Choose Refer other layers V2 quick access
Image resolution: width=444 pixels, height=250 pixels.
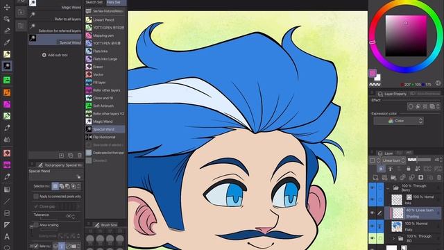coord(105,113)
